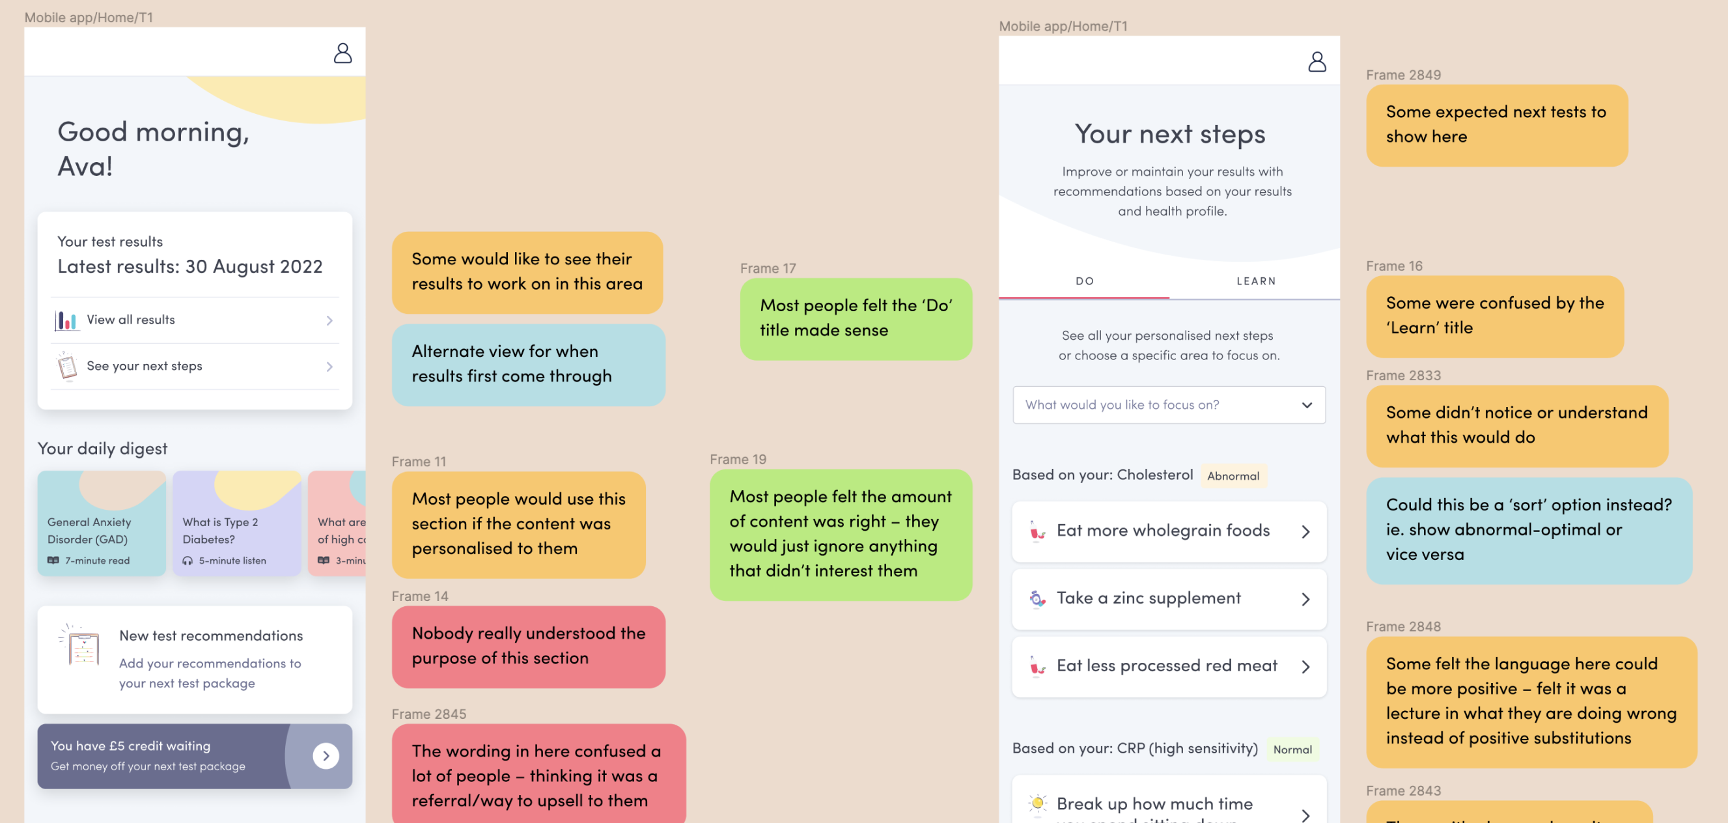This screenshot has height=823, width=1728.
Task: Expand the Eat more wholegrain foods chevron
Action: (1305, 532)
